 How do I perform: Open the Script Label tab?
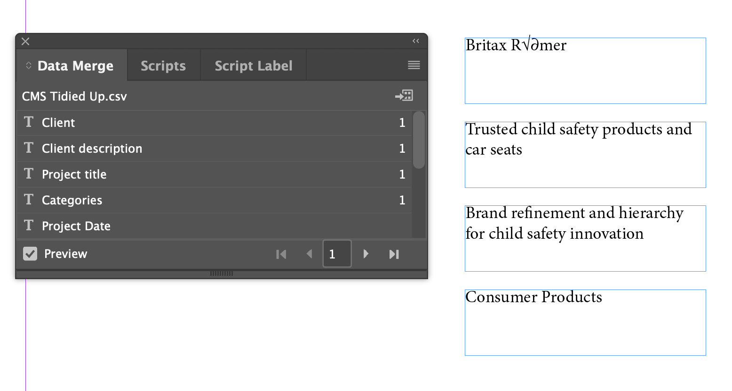253,66
